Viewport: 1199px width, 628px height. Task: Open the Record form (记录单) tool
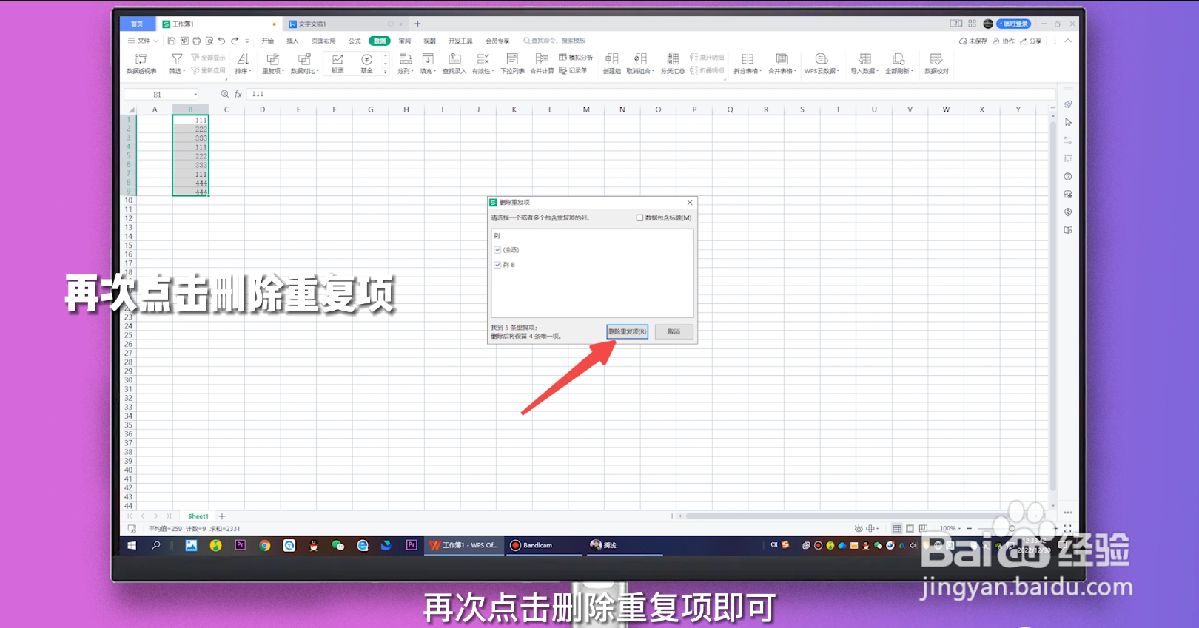573,70
